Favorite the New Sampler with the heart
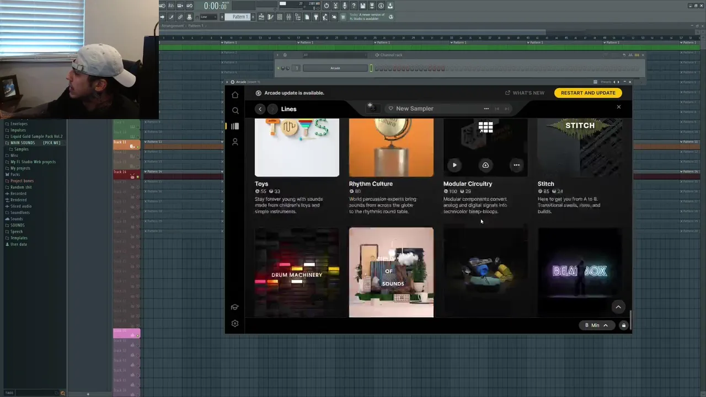 [391, 109]
